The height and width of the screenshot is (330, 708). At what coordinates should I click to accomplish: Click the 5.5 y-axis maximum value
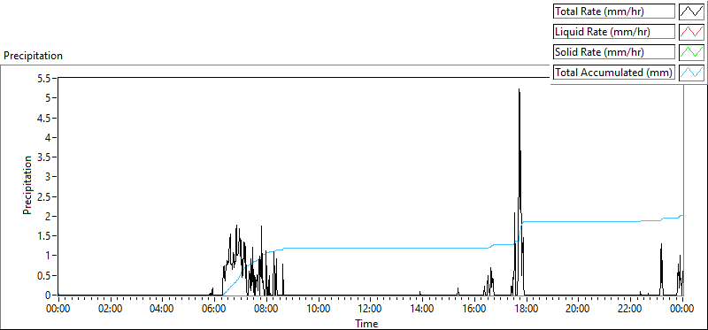click(43, 78)
